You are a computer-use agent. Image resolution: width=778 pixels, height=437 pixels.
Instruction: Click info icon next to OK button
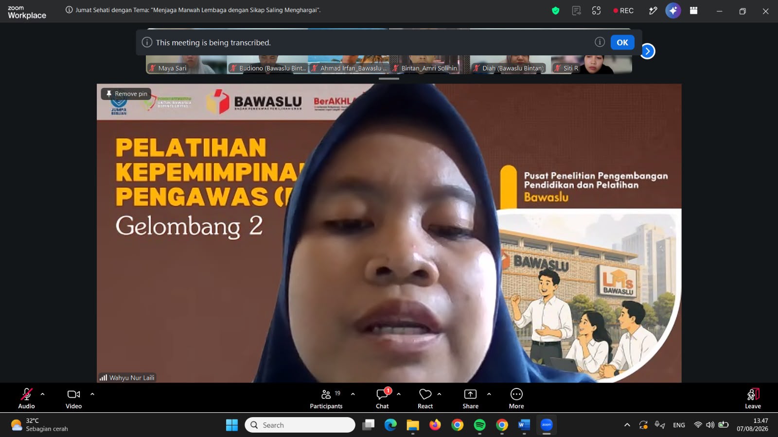pos(600,42)
